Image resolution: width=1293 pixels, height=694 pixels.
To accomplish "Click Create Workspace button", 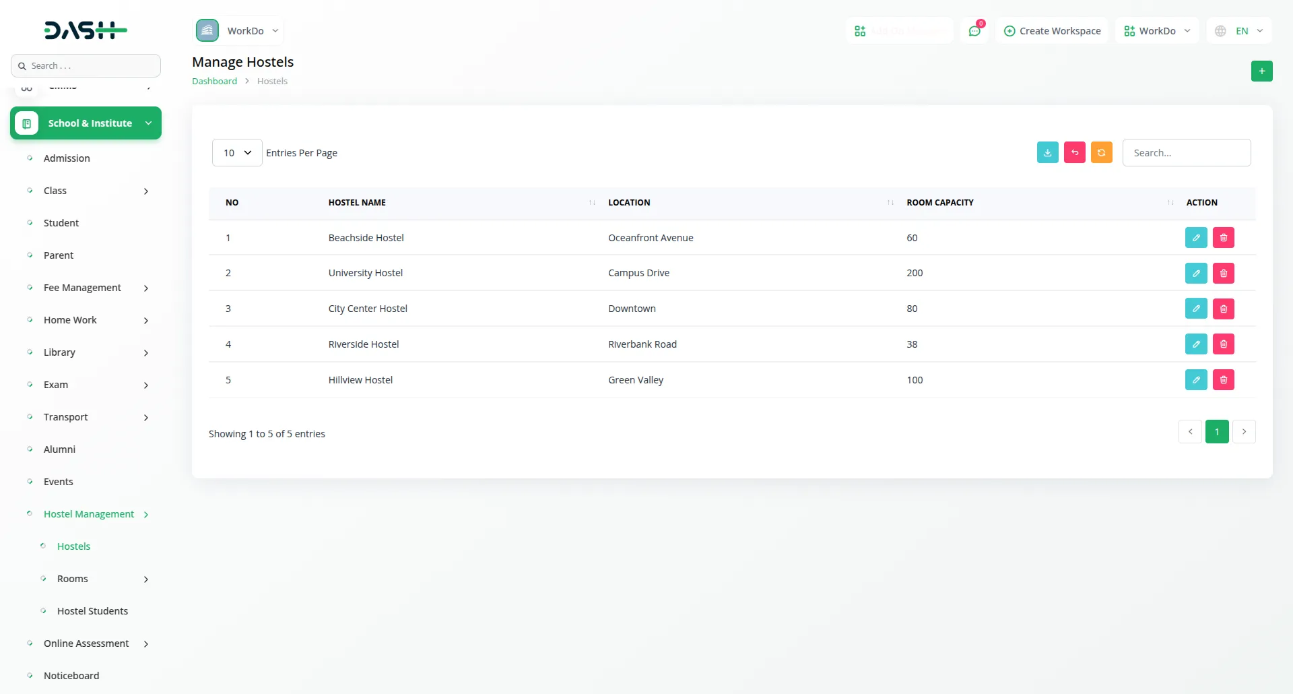I will (x=1052, y=31).
